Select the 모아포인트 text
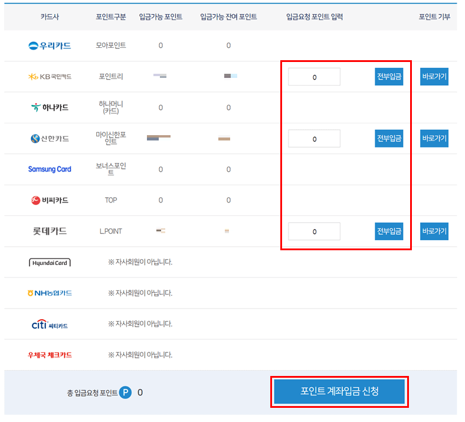 point(110,45)
